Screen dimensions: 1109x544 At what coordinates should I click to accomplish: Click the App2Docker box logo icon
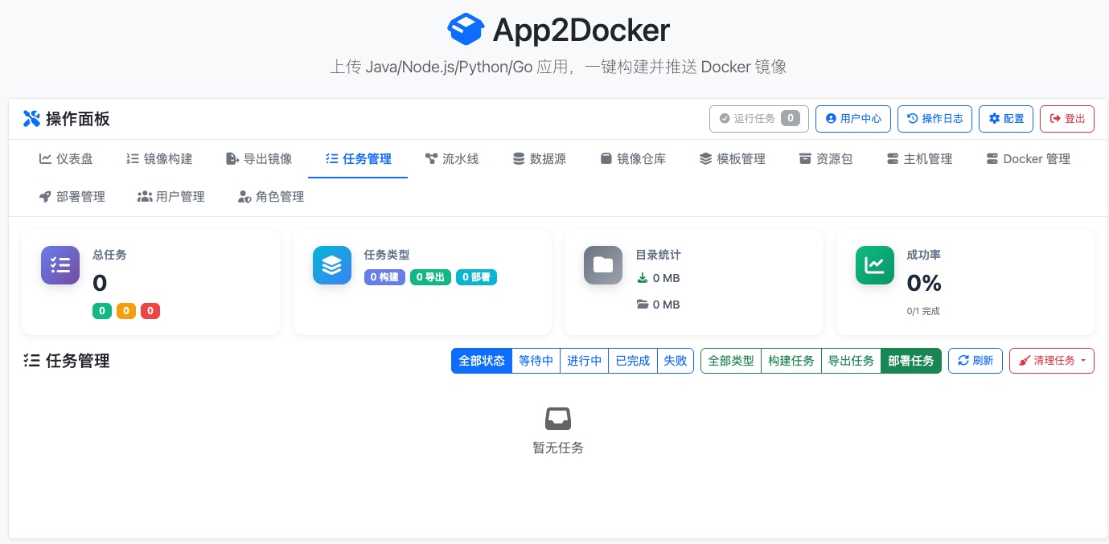(x=466, y=30)
